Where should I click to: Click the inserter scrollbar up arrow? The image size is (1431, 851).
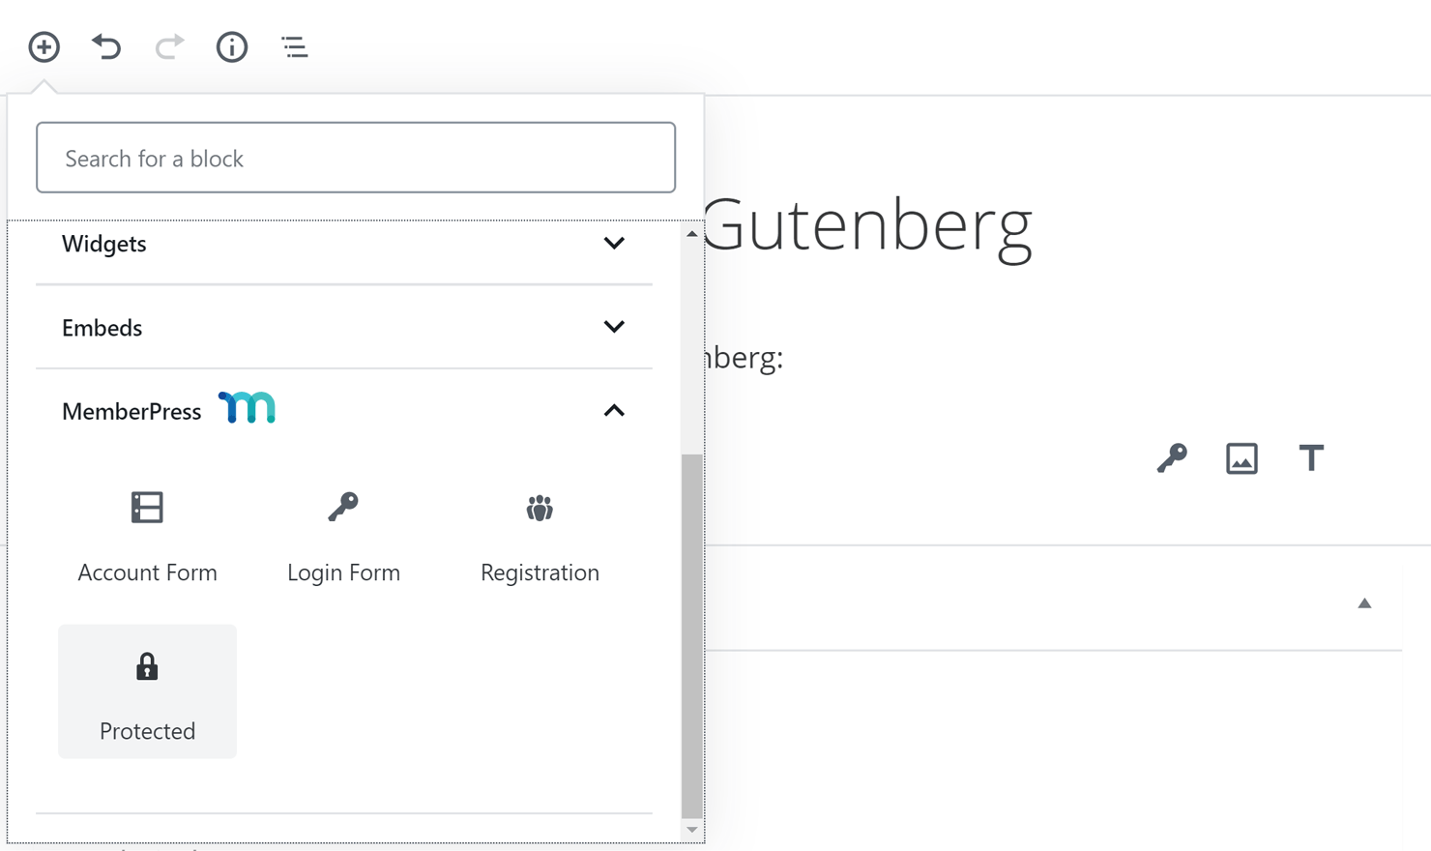691,233
